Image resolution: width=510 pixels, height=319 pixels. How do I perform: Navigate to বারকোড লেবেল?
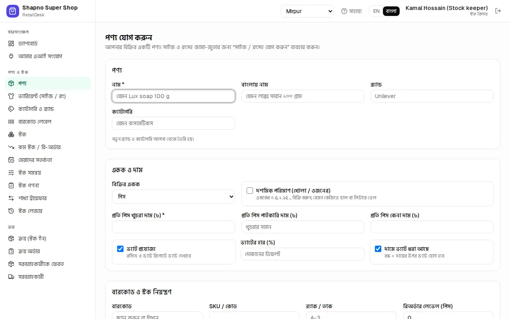48,122
